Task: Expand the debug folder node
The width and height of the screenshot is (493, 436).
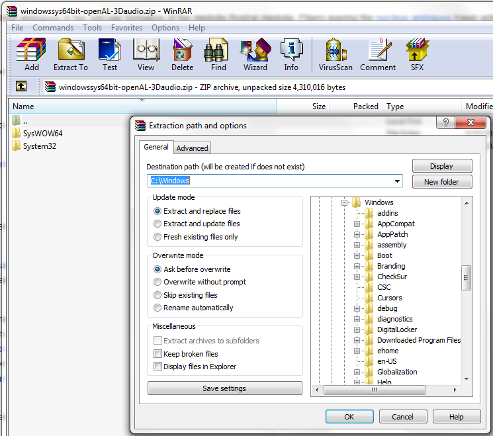Action: pyautogui.click(x=357, y=308)
